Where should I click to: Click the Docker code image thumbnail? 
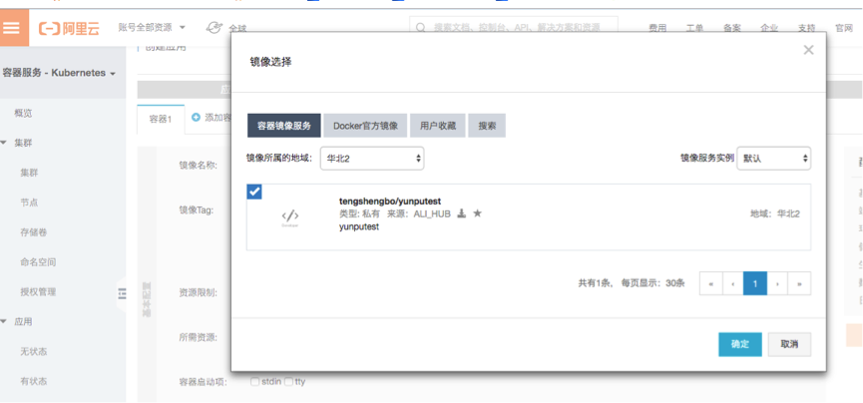pyautogui.click(x=289, y=216)
